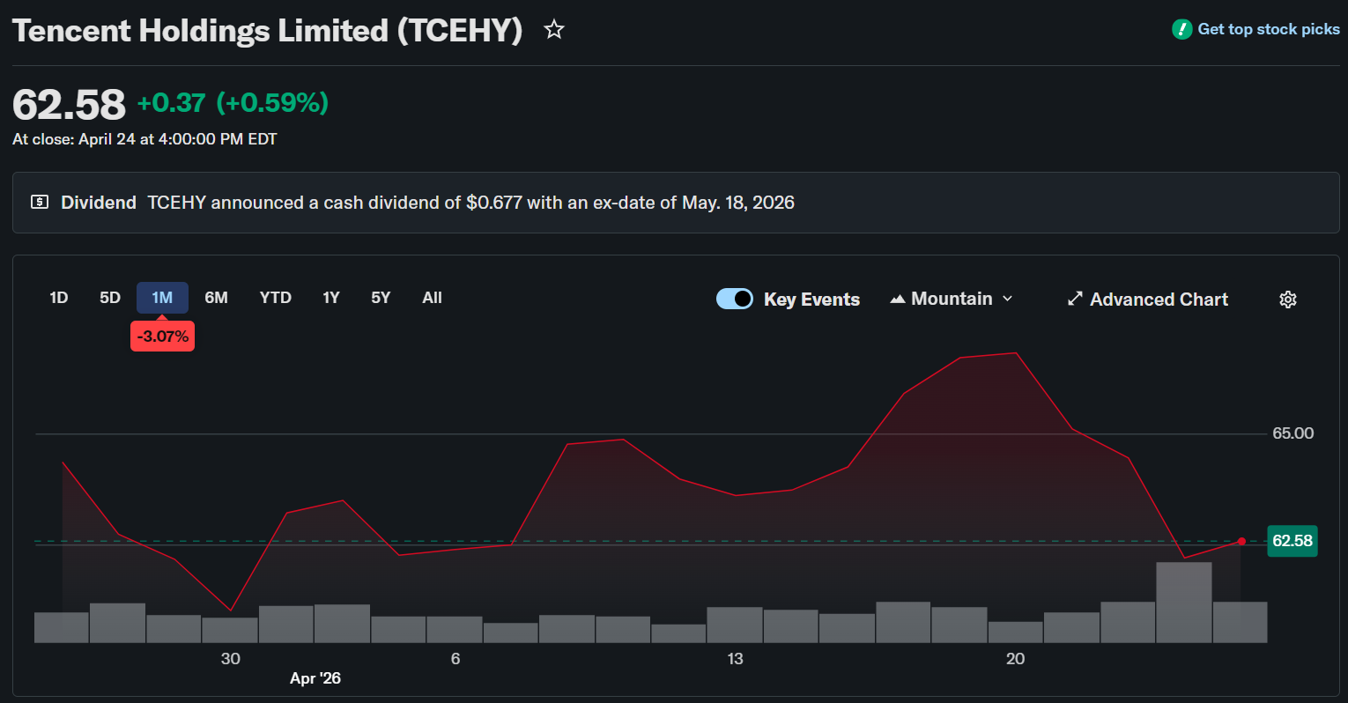Viewport: 1348px width, 703px height.
Task: Click the 20 date label on x-axis
Action: click(x=1016, y=659)
